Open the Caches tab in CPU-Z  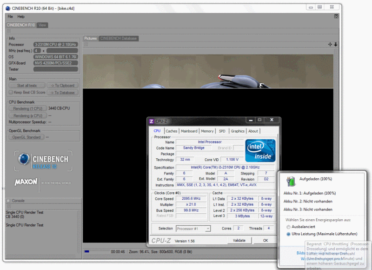pyautogui.click(x=171, y=131)
